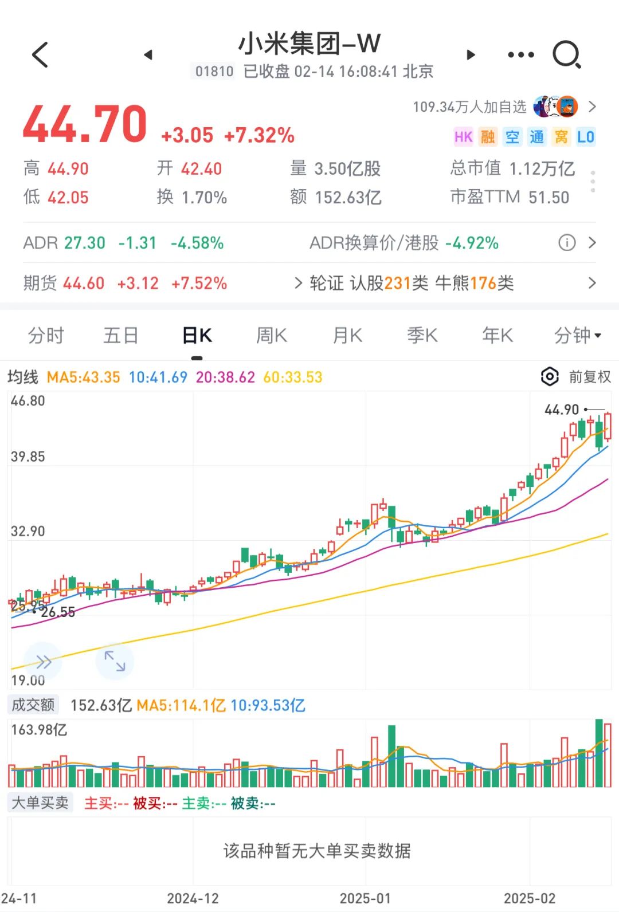The image size is (619, 912).
Task: Go back with the left arrow icon
Action: (x=40, y=55)
